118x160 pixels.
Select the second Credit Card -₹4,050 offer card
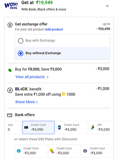click(72, 127)
